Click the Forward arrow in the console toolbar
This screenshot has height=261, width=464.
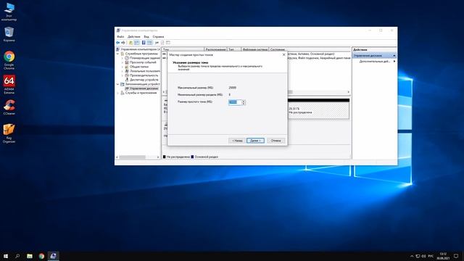click(x=123, y=43)
